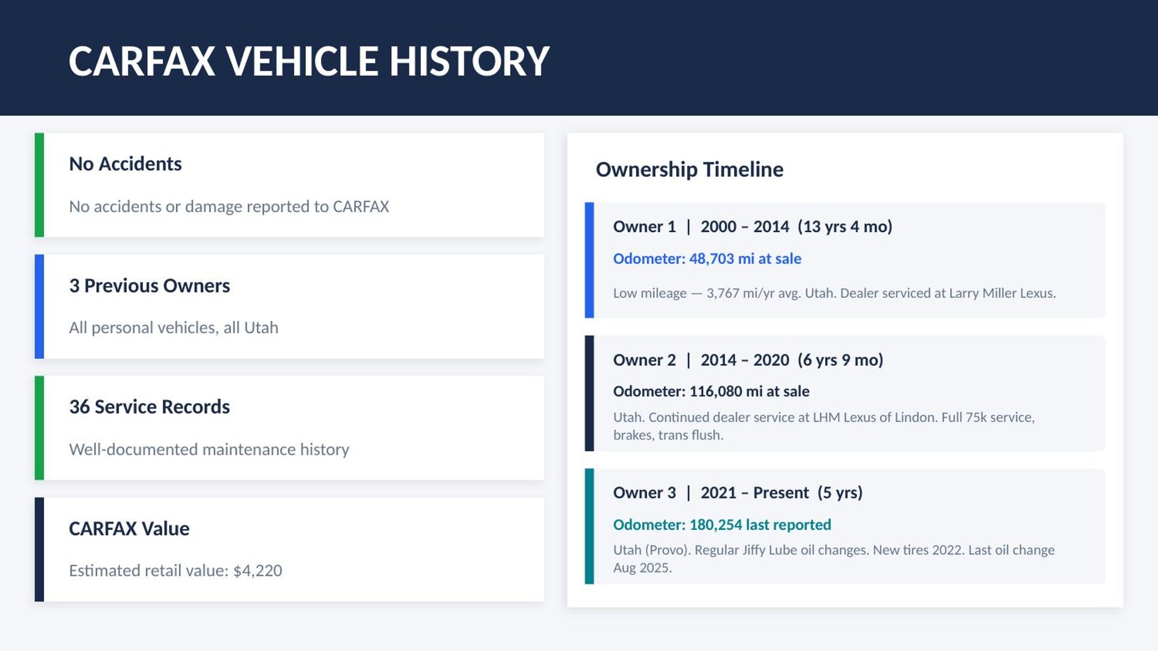Select the Owner 2 2014 – 2020 entry title
Screen dimensions: 1158x651
(x=748, y=360)
